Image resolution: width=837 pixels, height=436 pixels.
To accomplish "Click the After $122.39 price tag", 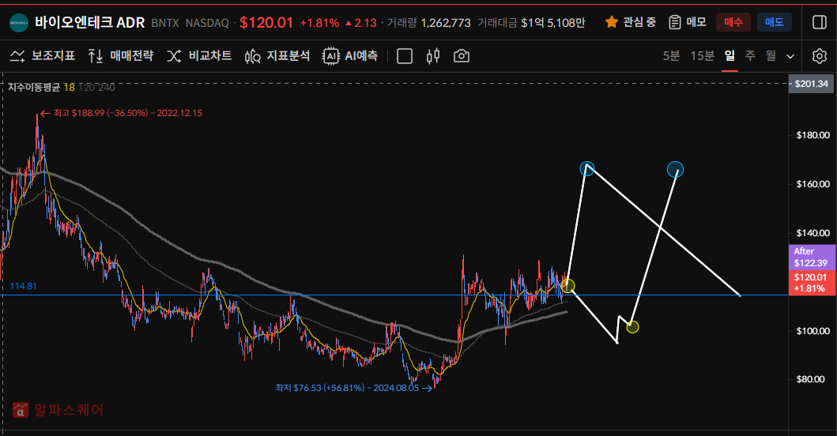I will pyautogui.click(x=812, y=257).
